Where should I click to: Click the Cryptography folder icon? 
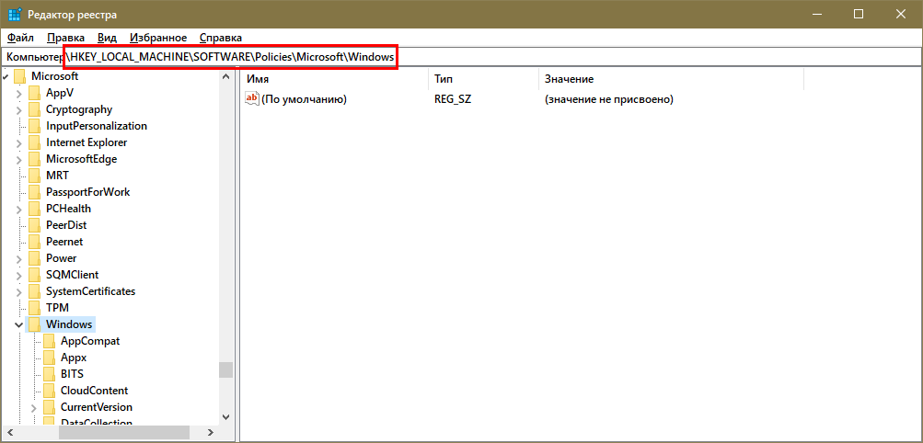point(35,109)
